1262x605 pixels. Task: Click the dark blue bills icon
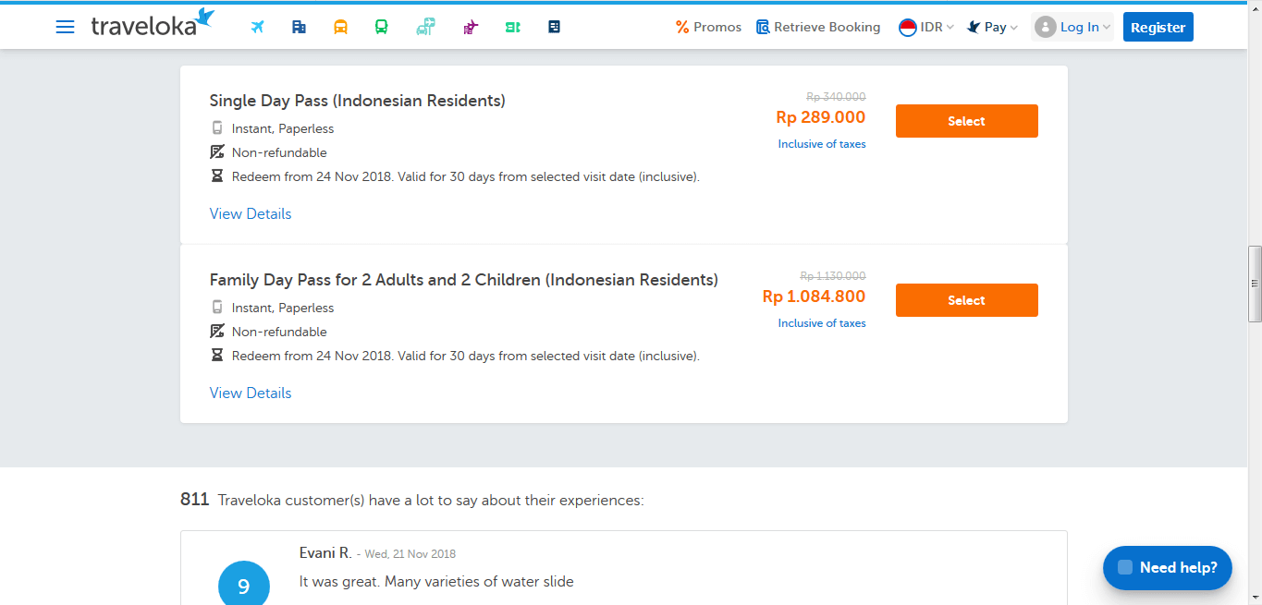(554, 27)
